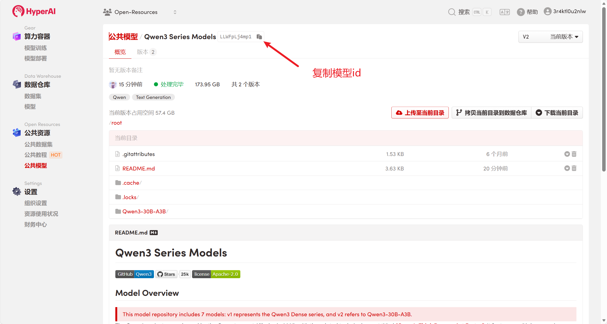Open the .cache folder
The width and height of the screenshot is (607, 324).
coord(131,183)
